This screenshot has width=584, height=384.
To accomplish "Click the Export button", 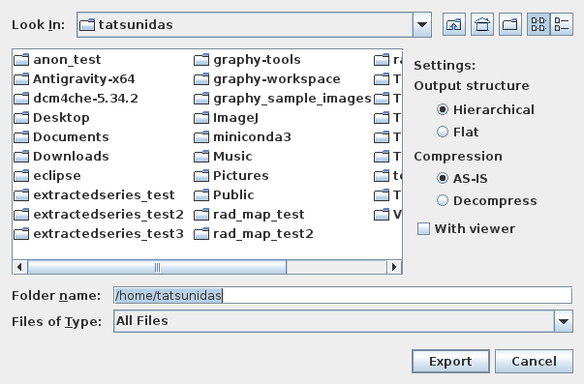I will coord(450,361).
